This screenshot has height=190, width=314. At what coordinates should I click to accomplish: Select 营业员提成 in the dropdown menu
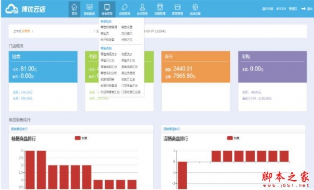click(128, 73)
